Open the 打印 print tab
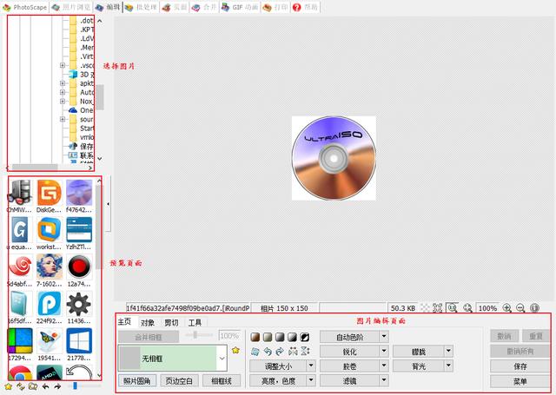The width and height of the screenshot is (556, 395). click(276, 7)
